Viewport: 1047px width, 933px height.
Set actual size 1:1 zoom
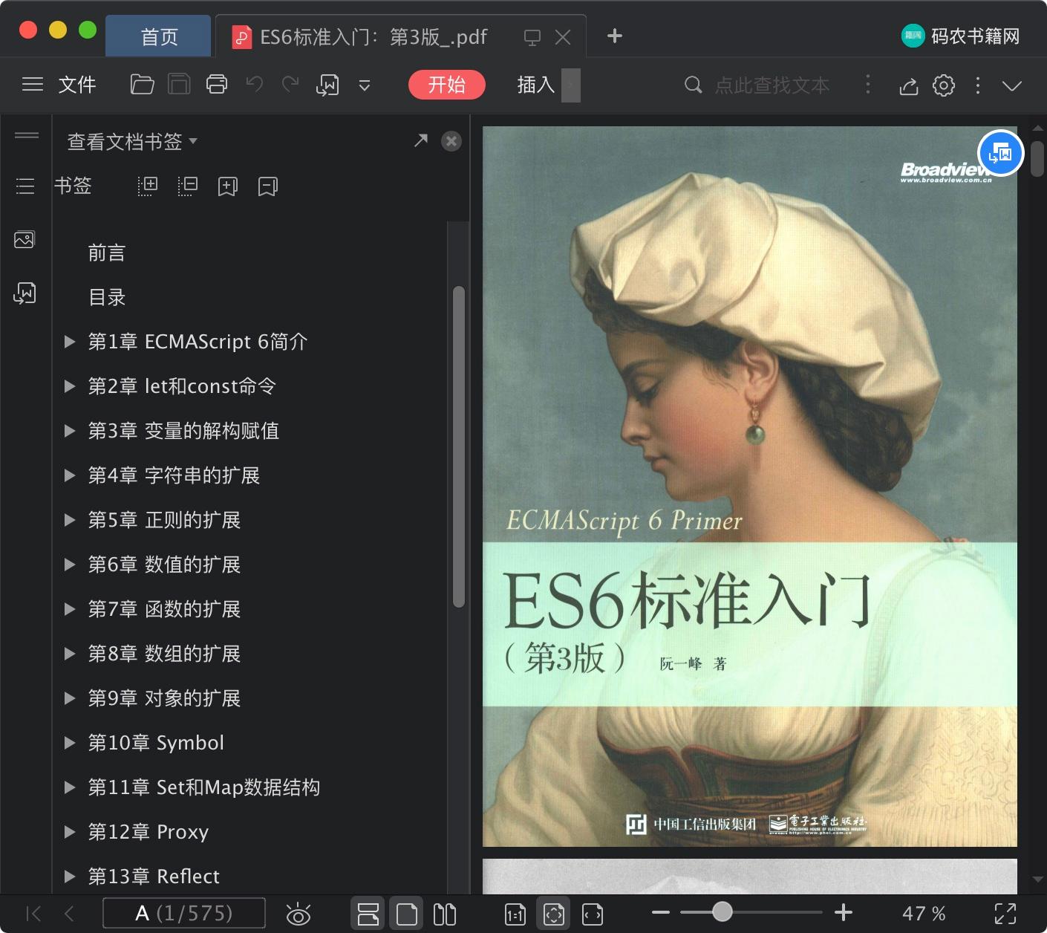[515, 914]
